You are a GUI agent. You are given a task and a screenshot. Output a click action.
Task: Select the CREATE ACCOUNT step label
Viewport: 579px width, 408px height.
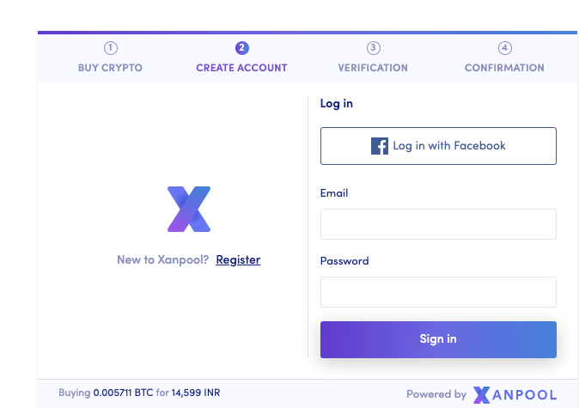[x=241, y=68]
